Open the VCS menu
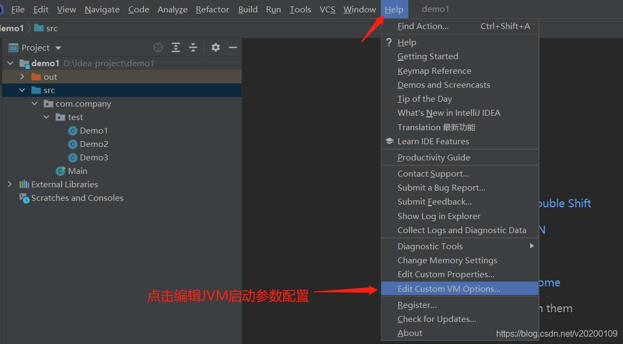Image resolution: width=623 pixels, height=344 pixels. [327, 9]
